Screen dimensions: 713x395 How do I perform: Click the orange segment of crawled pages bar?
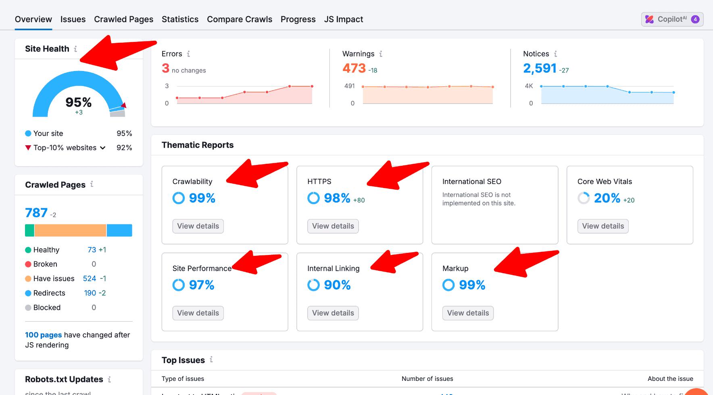(70, 230)
